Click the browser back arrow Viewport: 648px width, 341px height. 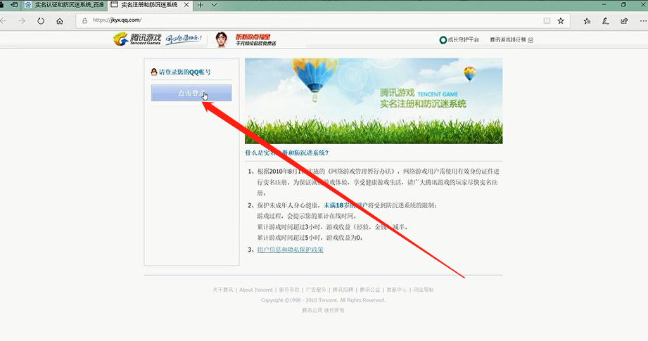pyautogui.click(x=4, y=20)
